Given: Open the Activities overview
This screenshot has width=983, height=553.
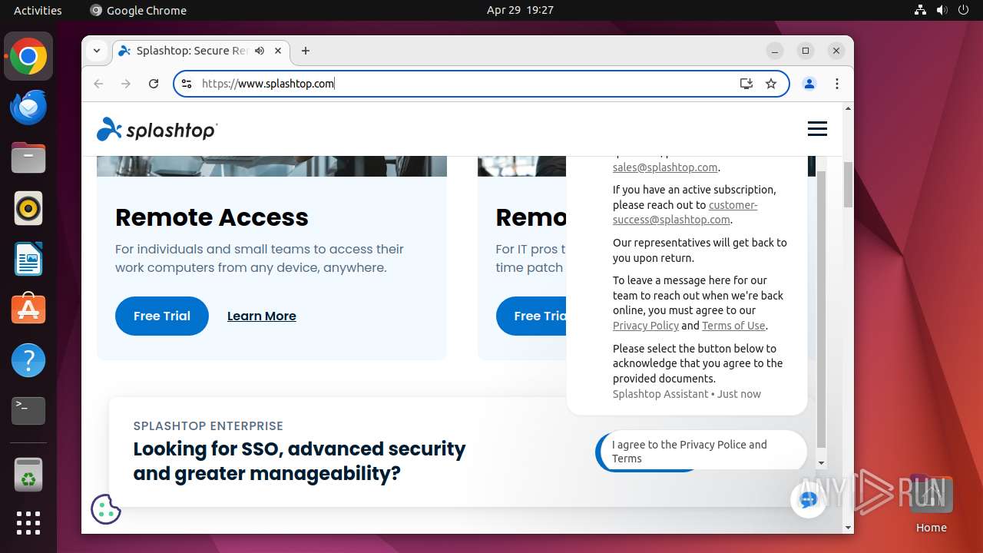Looking at the screenshot, I should pos(38,10).
